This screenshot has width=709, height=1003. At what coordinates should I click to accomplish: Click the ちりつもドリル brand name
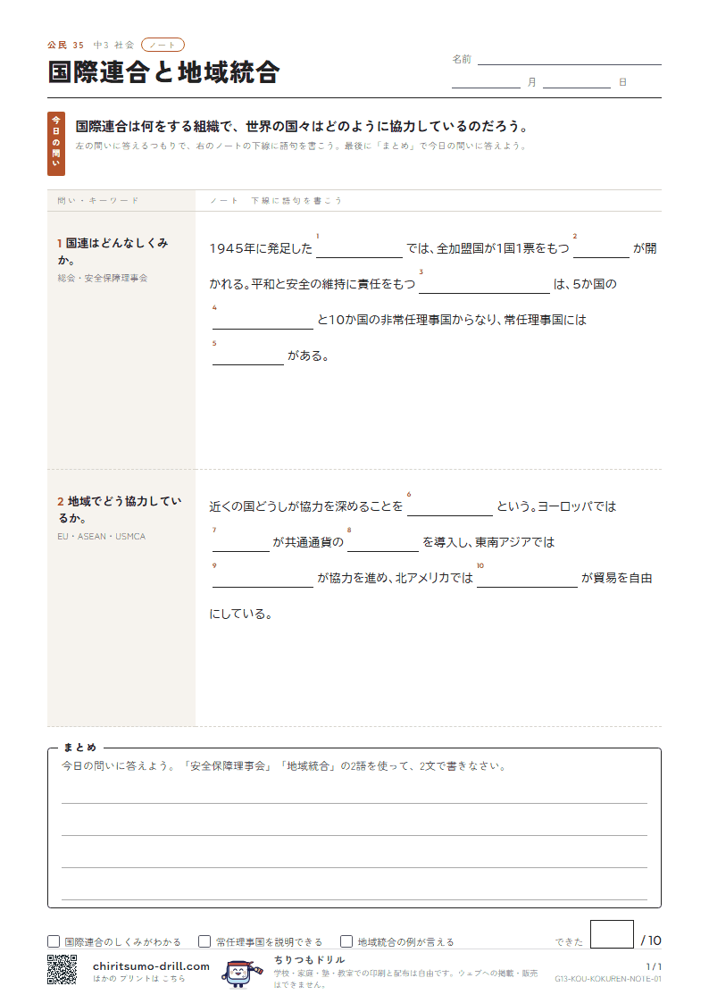click(310, 959)
